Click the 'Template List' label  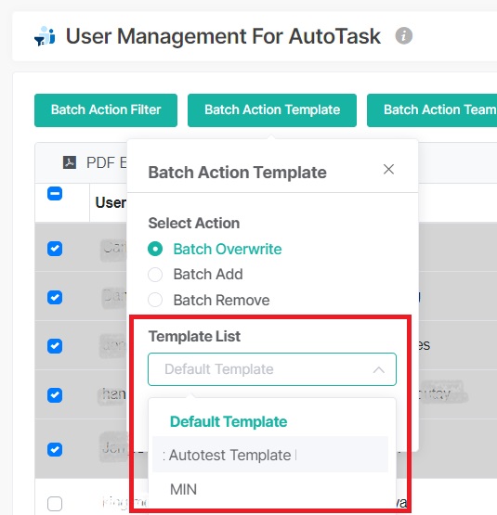[194, 336]
